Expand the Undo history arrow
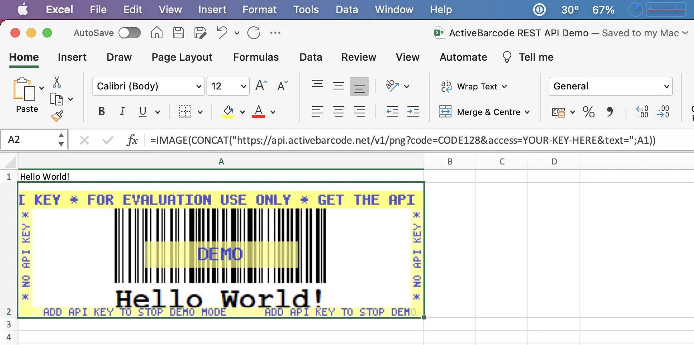Image resolution: width=694 pixels, height=345 pixels. [237, 33]
